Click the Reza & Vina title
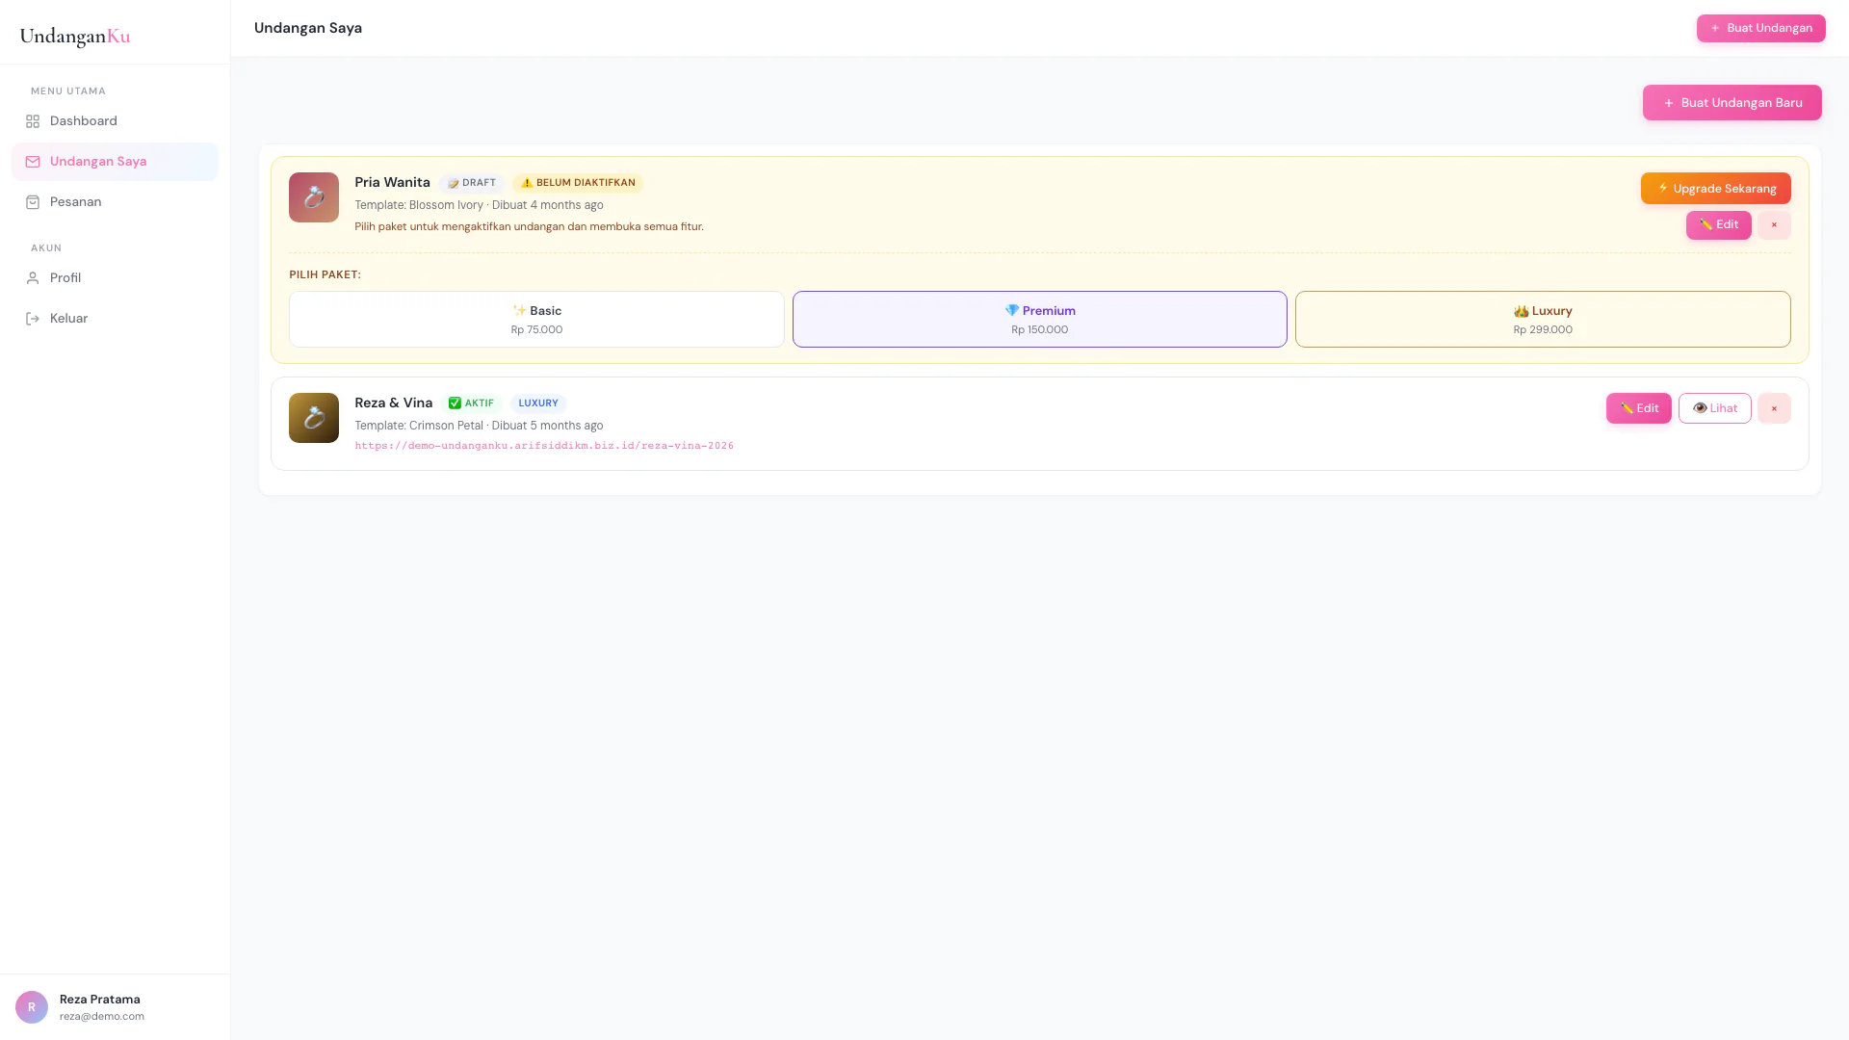The image size is (1849, 1040). (x=393, y=403)
